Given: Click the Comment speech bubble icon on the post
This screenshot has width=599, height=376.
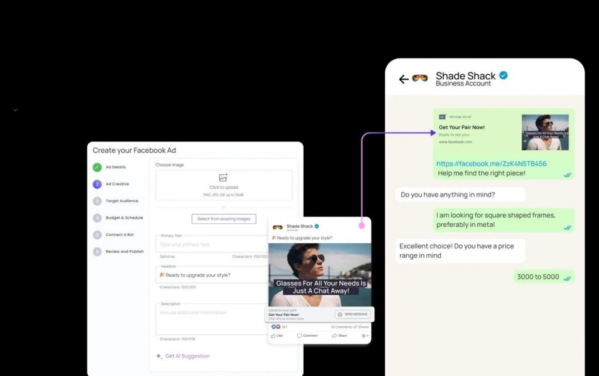Looking at the screenshot, I should point(299,336).
